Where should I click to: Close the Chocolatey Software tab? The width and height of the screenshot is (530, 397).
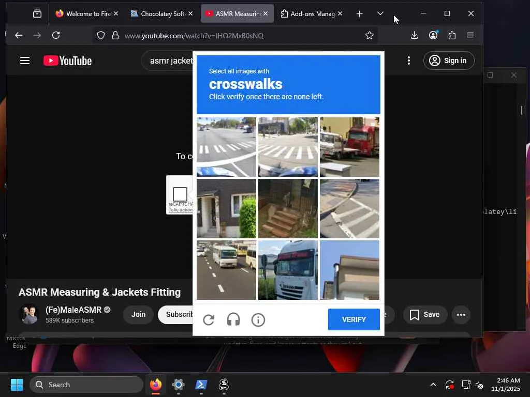tap(190, 13)
